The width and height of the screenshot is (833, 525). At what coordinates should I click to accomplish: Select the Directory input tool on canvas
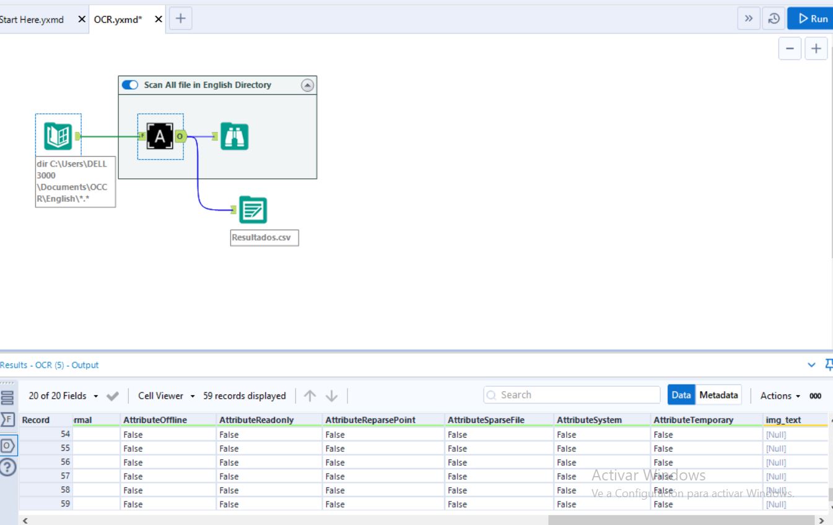[x=58, y=134]
